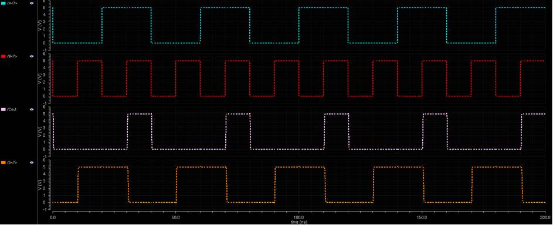Select the /S<7> signal label

[x=11, y=162]
